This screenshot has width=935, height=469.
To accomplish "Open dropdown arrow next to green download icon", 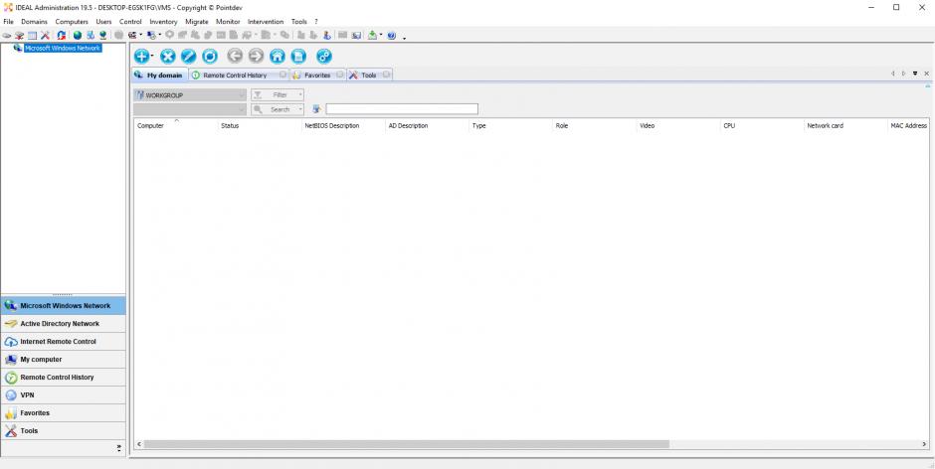I will coord(380,35).
